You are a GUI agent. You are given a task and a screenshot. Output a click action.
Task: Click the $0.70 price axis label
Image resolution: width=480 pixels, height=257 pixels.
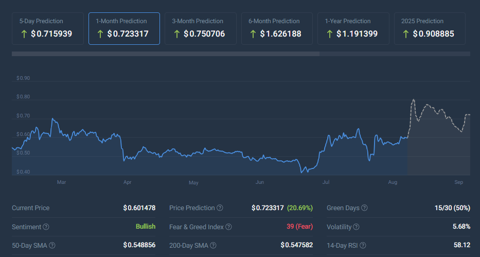pos(23,116)
